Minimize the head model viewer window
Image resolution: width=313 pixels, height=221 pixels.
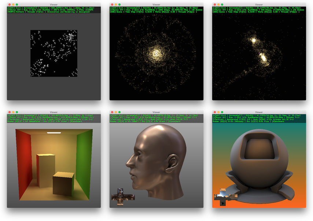point(115,112)
